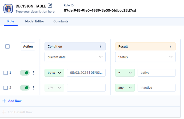Switch to the Model Editor tab

pos(35,21)
